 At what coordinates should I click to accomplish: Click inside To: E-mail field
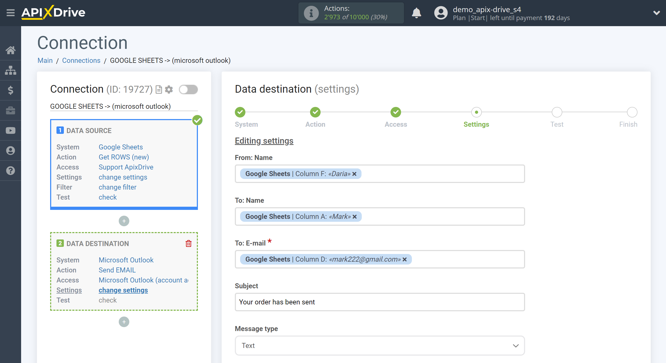380,259
